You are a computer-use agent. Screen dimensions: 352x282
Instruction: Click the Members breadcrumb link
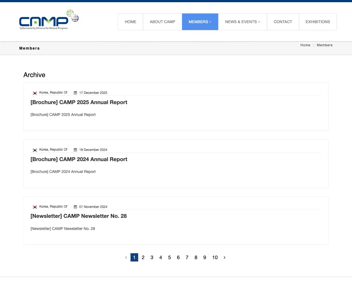point(325,45)
